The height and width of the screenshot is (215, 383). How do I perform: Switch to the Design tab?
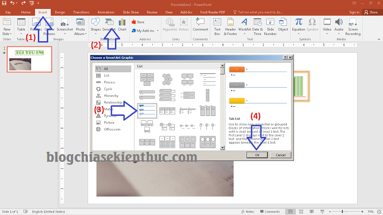click(x=60, y=12)
